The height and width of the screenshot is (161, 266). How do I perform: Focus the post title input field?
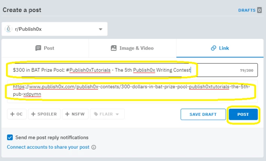(132, 70)
